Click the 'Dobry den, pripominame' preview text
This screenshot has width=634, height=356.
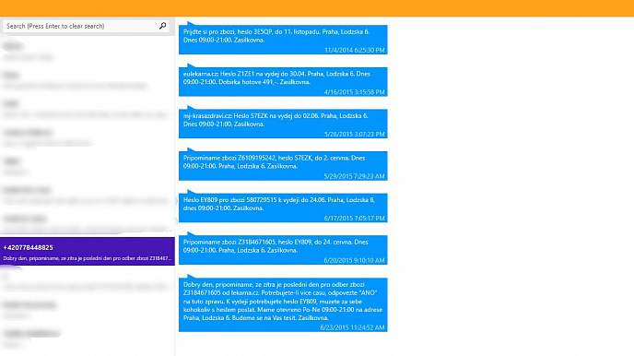87,258
